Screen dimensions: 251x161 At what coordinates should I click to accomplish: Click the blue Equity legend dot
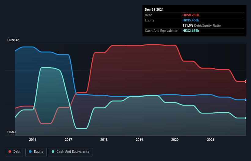(30, 152)
